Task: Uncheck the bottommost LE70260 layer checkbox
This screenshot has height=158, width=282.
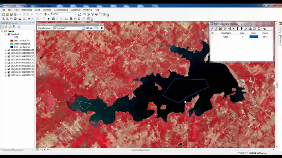Action: (x=9, y=75)
